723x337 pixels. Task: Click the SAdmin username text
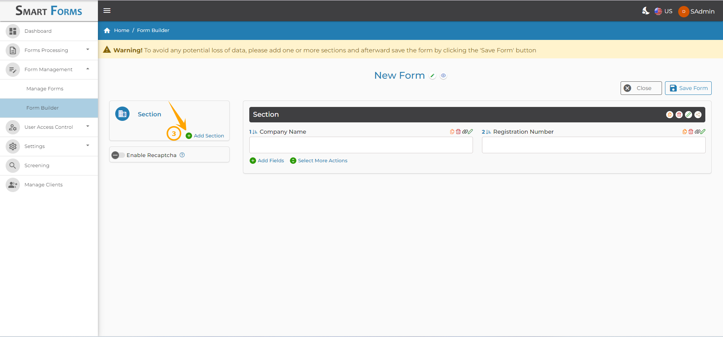(702, 12)
